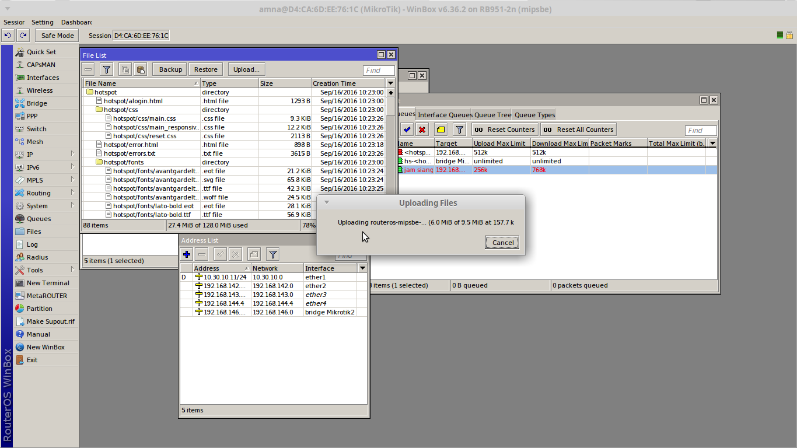Click the minus Remove button in File List

click(x=88, y=69)
